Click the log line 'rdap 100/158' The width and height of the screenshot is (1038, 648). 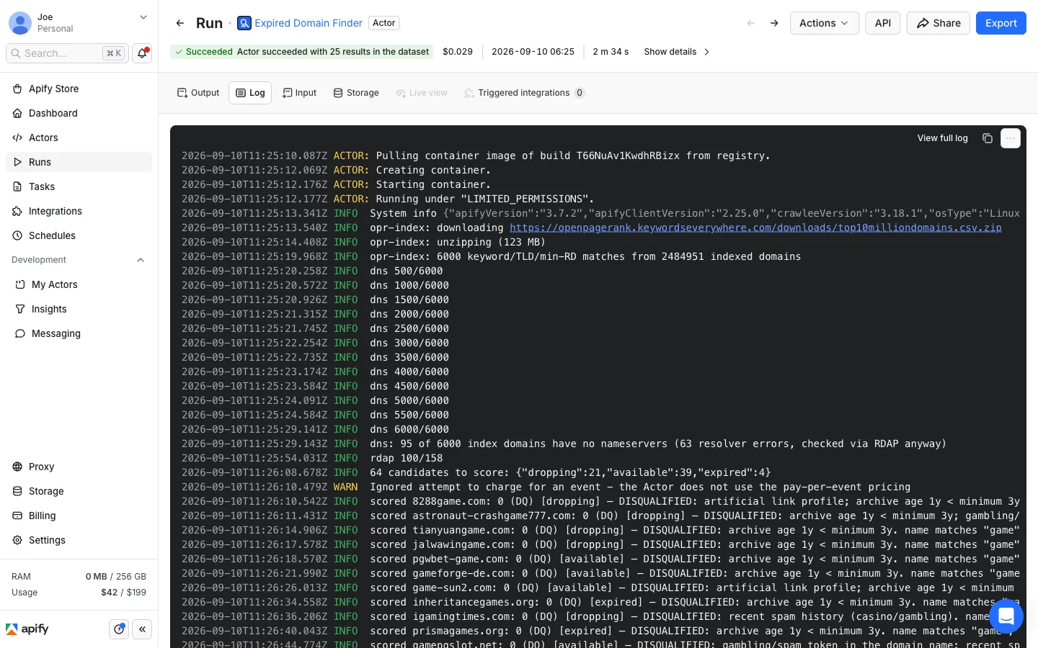click(312, 458)
